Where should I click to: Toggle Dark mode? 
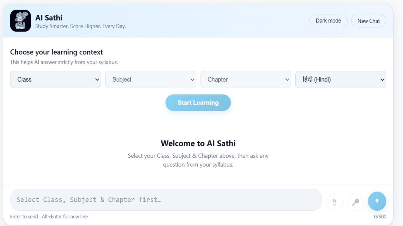coord(328,21)
